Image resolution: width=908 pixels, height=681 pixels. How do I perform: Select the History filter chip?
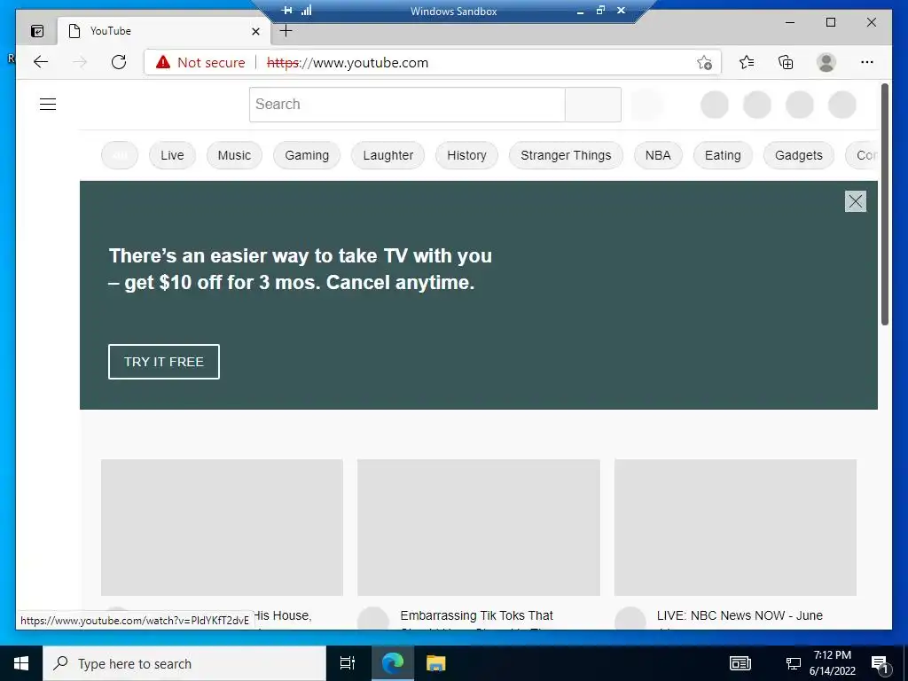click(466, 155)
